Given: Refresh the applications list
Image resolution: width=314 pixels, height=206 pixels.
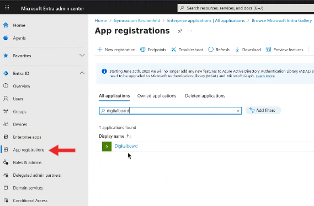Looking at the screenshot, I should [219, 50].
